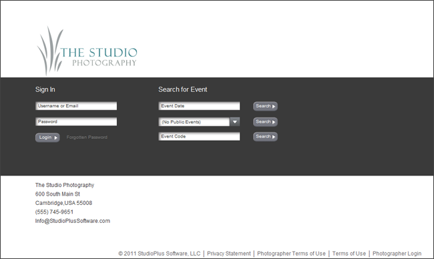Open the footer Terms of Use link

[x=349, y=254]
